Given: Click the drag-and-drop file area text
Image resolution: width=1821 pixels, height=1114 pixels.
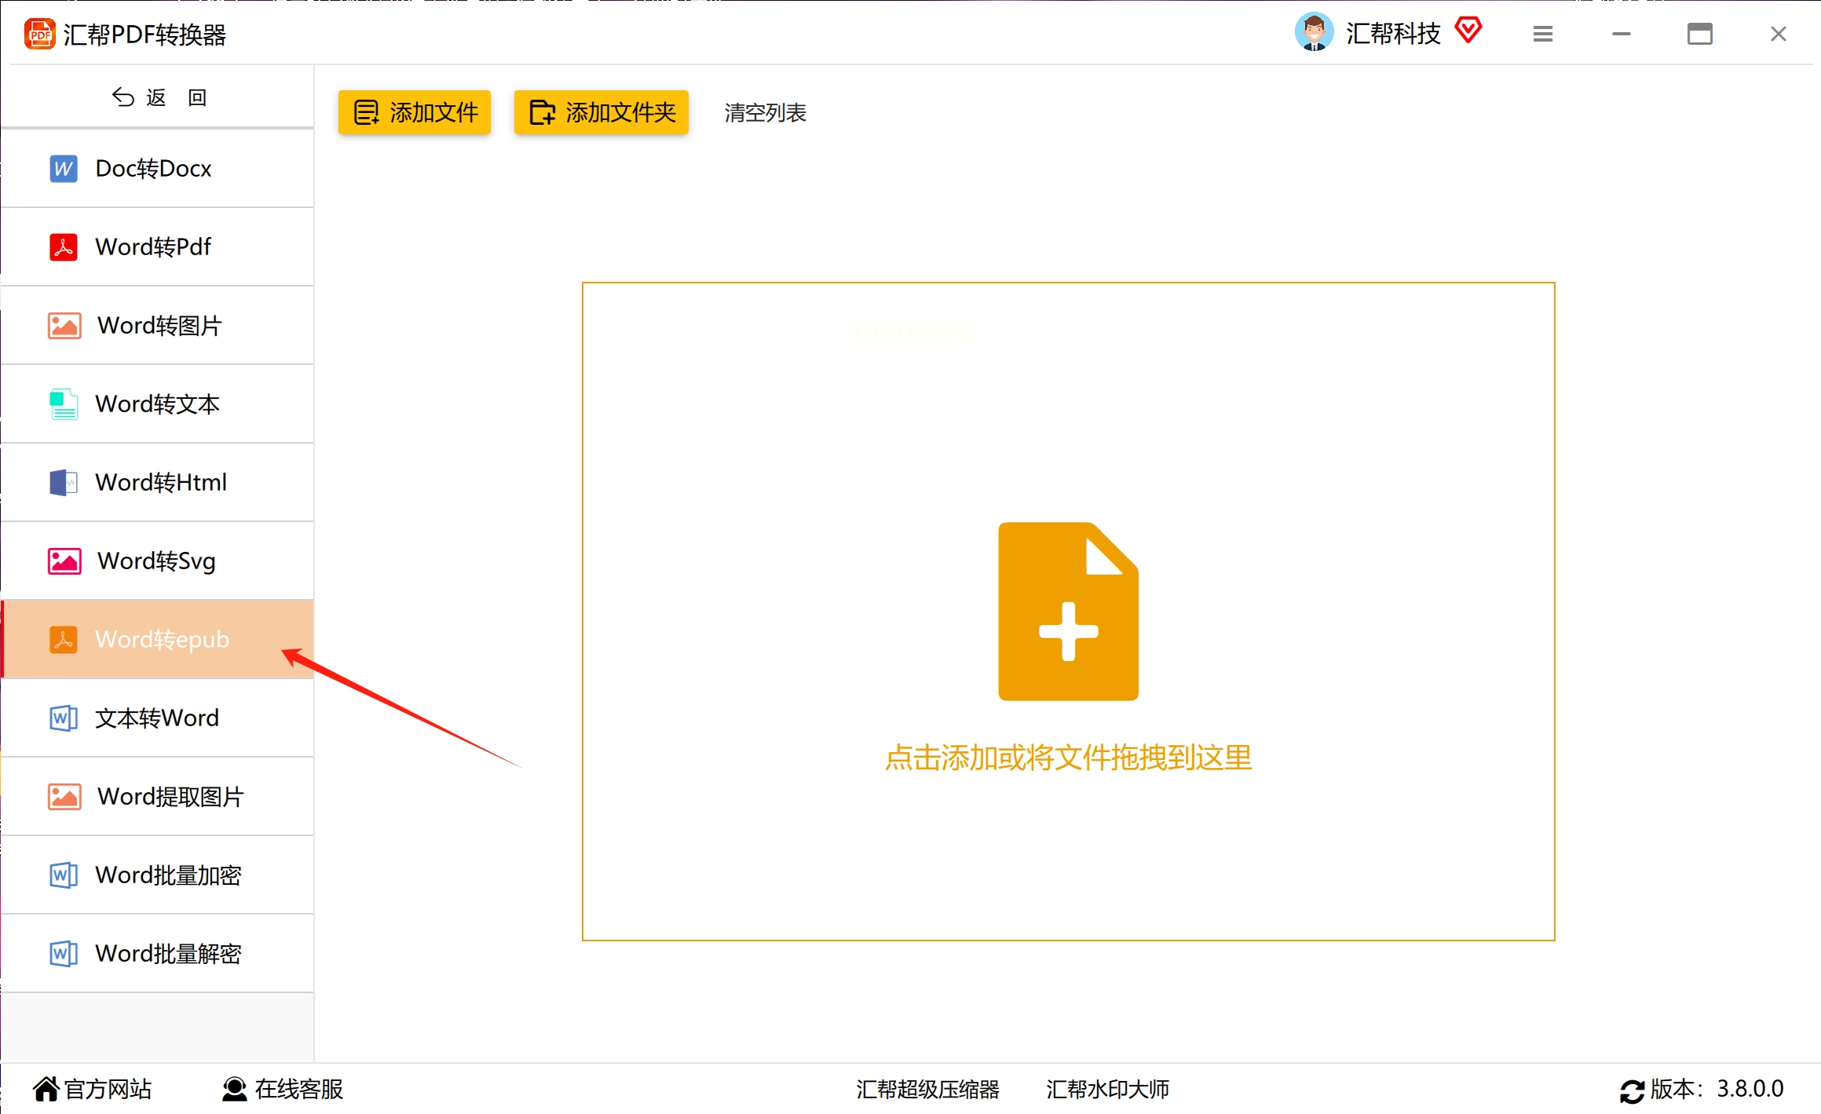Looking at the screenshot, I should (x=1068, y=758).
